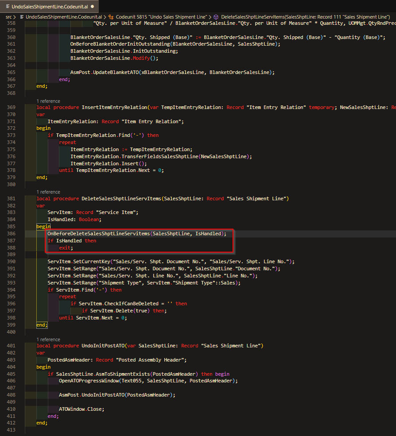396x436 pixels.
Task: Click the highlighted end; on line 399
Action: point(42,325)
